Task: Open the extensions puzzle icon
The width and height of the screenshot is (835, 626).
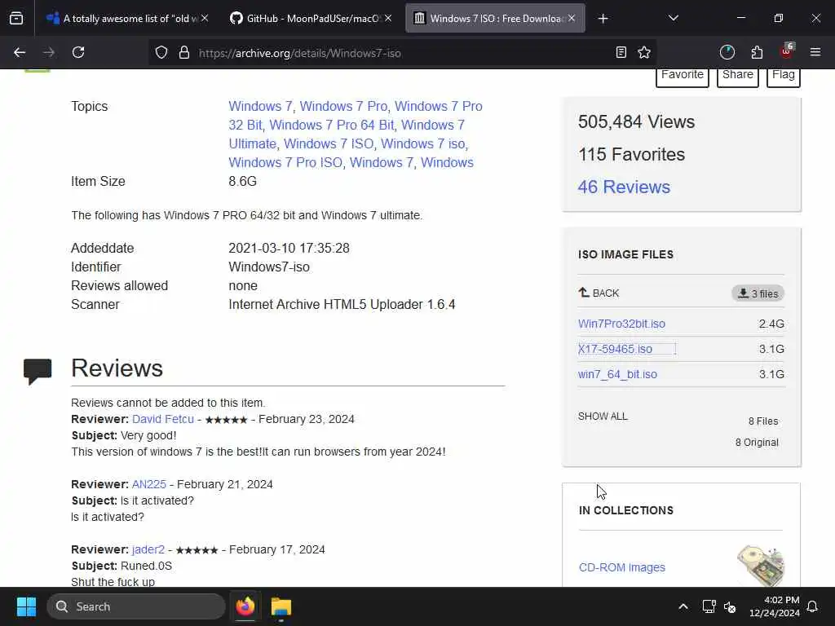Action: click(757, 52)
